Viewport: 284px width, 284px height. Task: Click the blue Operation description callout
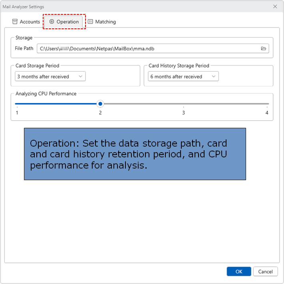pyautogui.click(x=135, y=154)
